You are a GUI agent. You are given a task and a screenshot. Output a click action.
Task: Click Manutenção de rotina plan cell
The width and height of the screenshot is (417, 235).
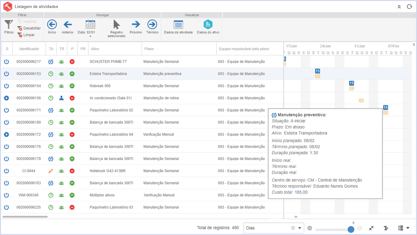pos(161,98)
